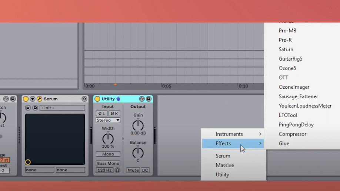Click the 0:10 time ruler mark

[243, 86]
